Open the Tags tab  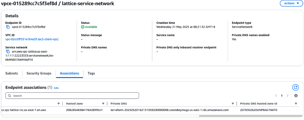[91, 73]
